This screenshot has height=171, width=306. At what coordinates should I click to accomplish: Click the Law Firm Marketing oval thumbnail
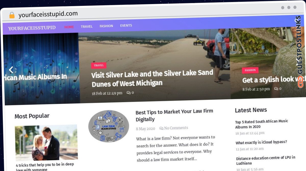[x=109, y=126]
